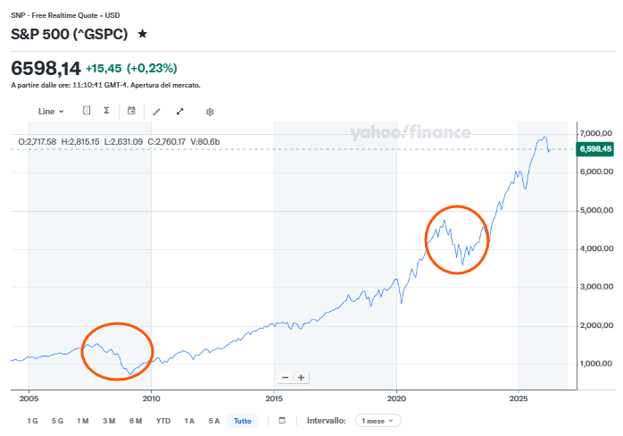Select the YTD time range
This screenshot has height=436, width=623.
pyautogui.click(x=162, y=420)
